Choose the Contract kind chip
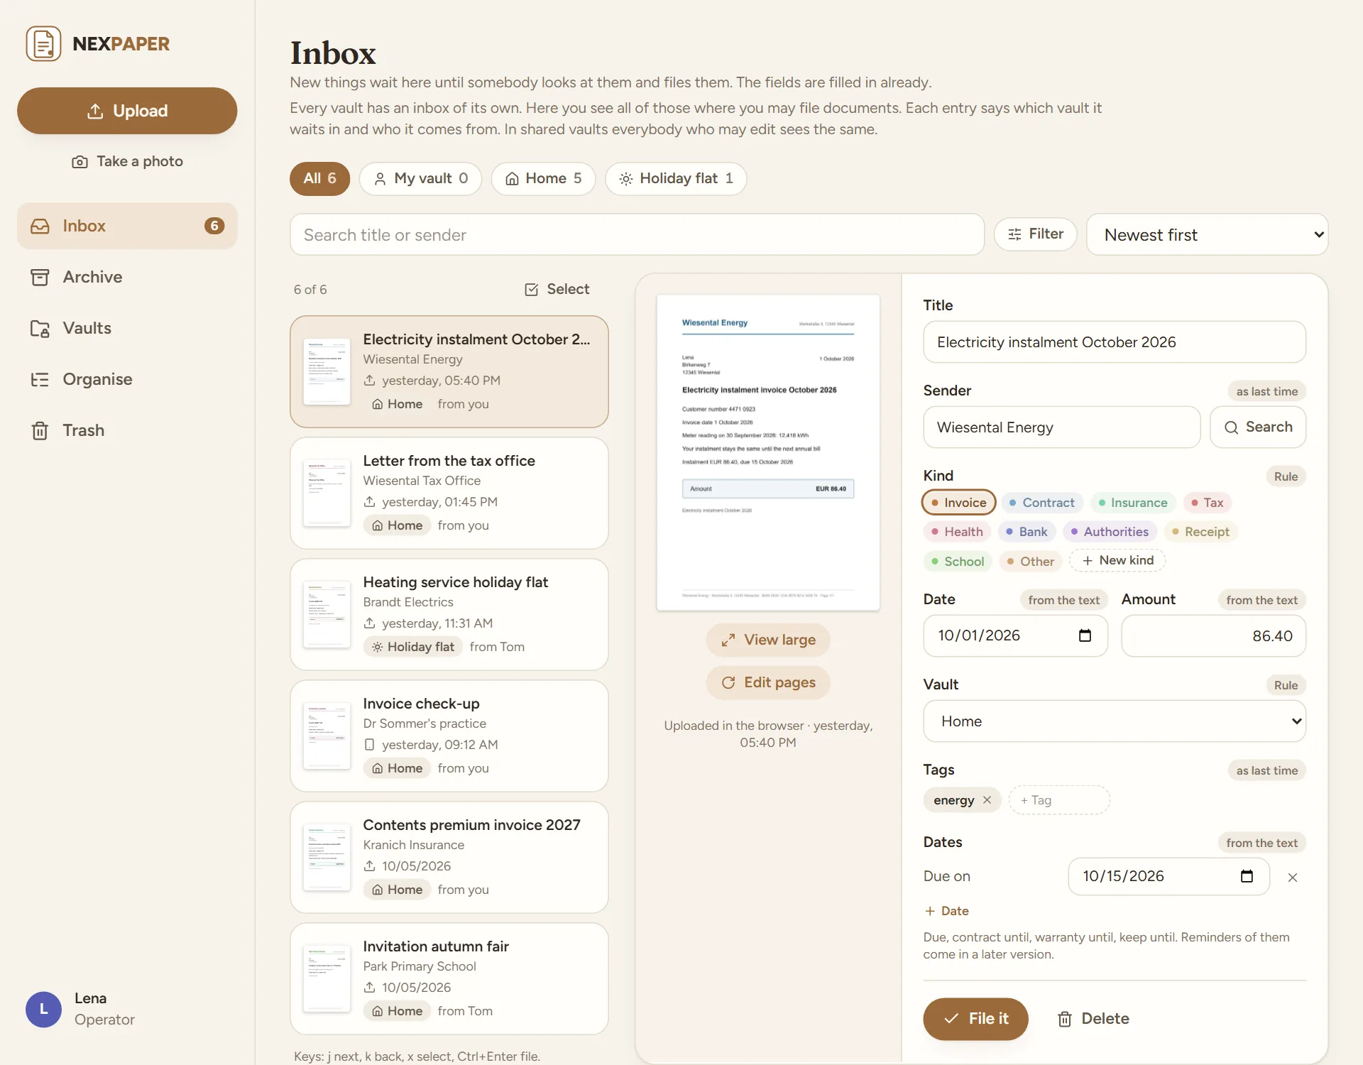 coord(1041,503)
